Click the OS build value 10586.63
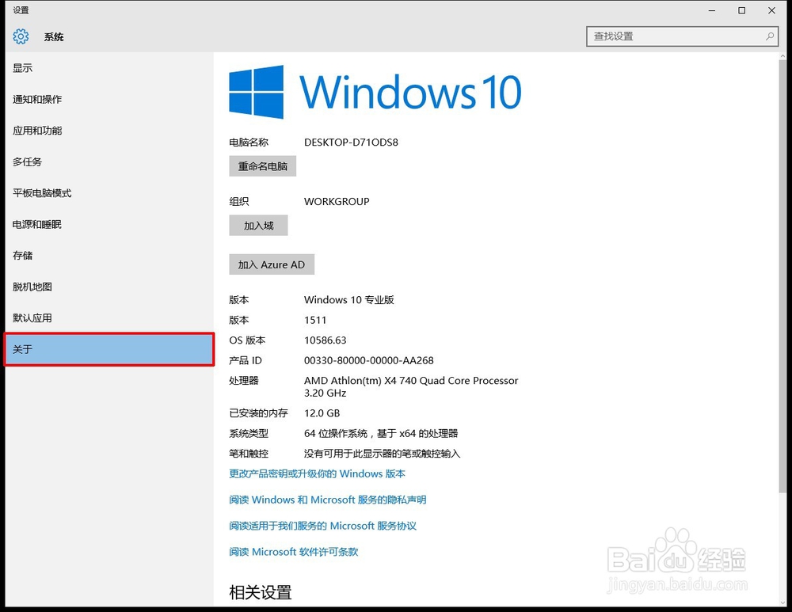 (326, 340)
